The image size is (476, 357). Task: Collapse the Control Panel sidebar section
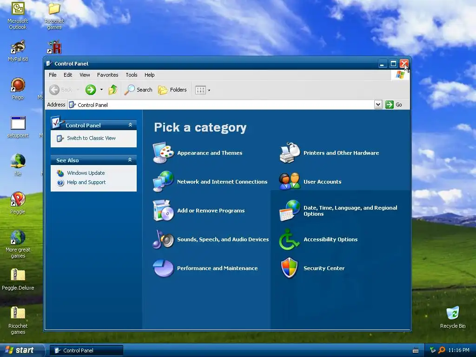point(130,125)
